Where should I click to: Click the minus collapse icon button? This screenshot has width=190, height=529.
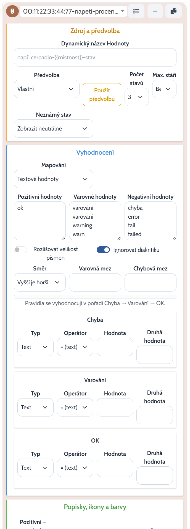click(x=155, y=11)
